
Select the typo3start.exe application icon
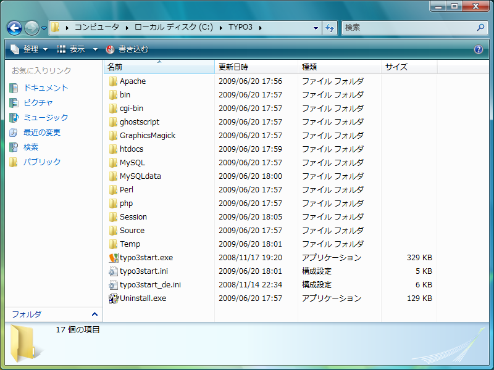tap(114, 258)
